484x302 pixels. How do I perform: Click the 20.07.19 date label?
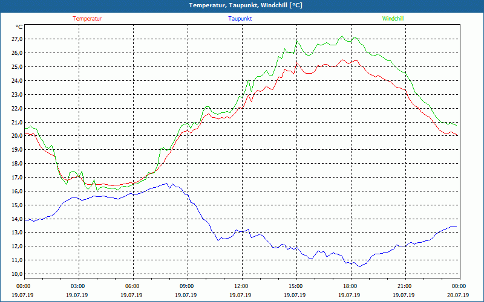458,295
